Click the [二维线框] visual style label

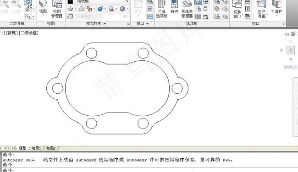coord(28,33)
